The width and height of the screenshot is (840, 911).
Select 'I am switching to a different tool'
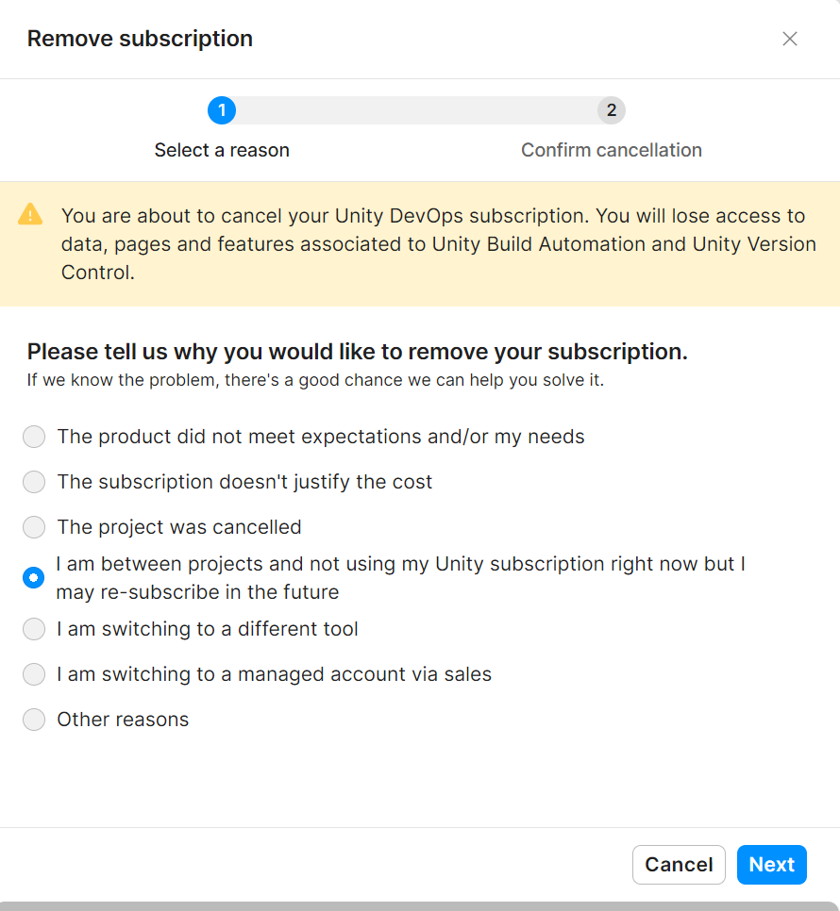[34, 629]
